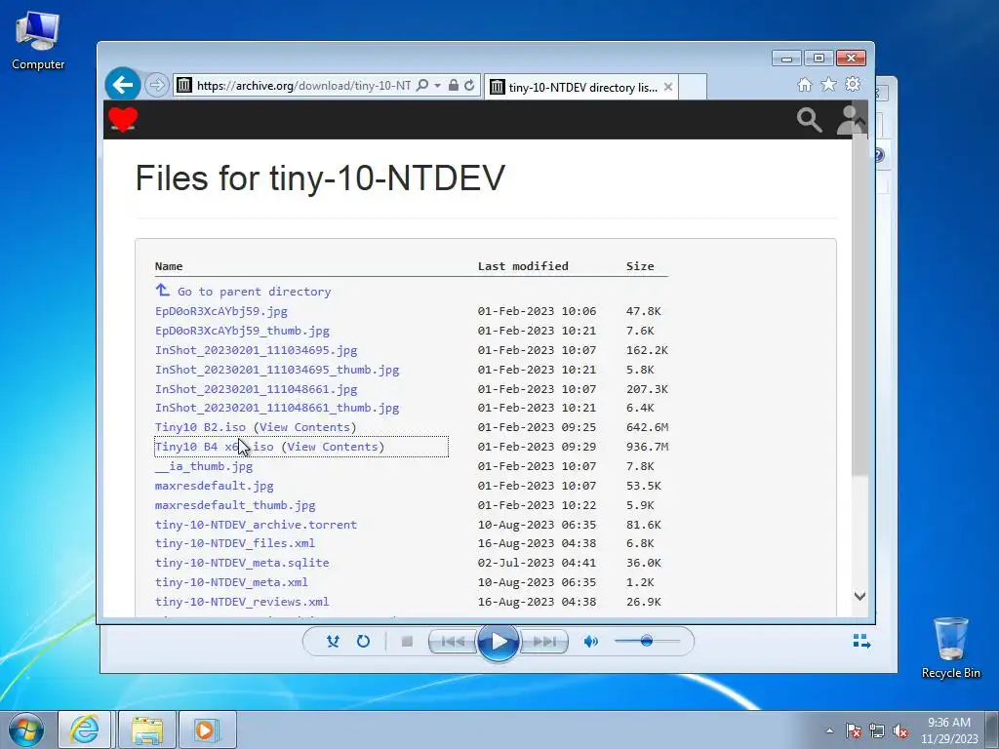Screen dimensions: 999x749
Task: Click the Media Player play button
Action: point(499,642)
